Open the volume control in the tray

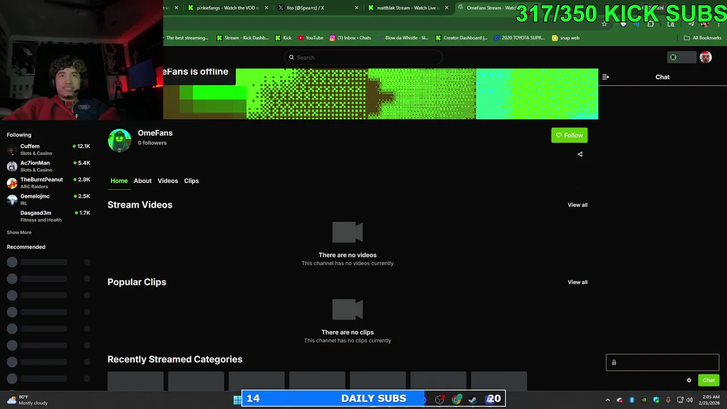tap(690, 400)
